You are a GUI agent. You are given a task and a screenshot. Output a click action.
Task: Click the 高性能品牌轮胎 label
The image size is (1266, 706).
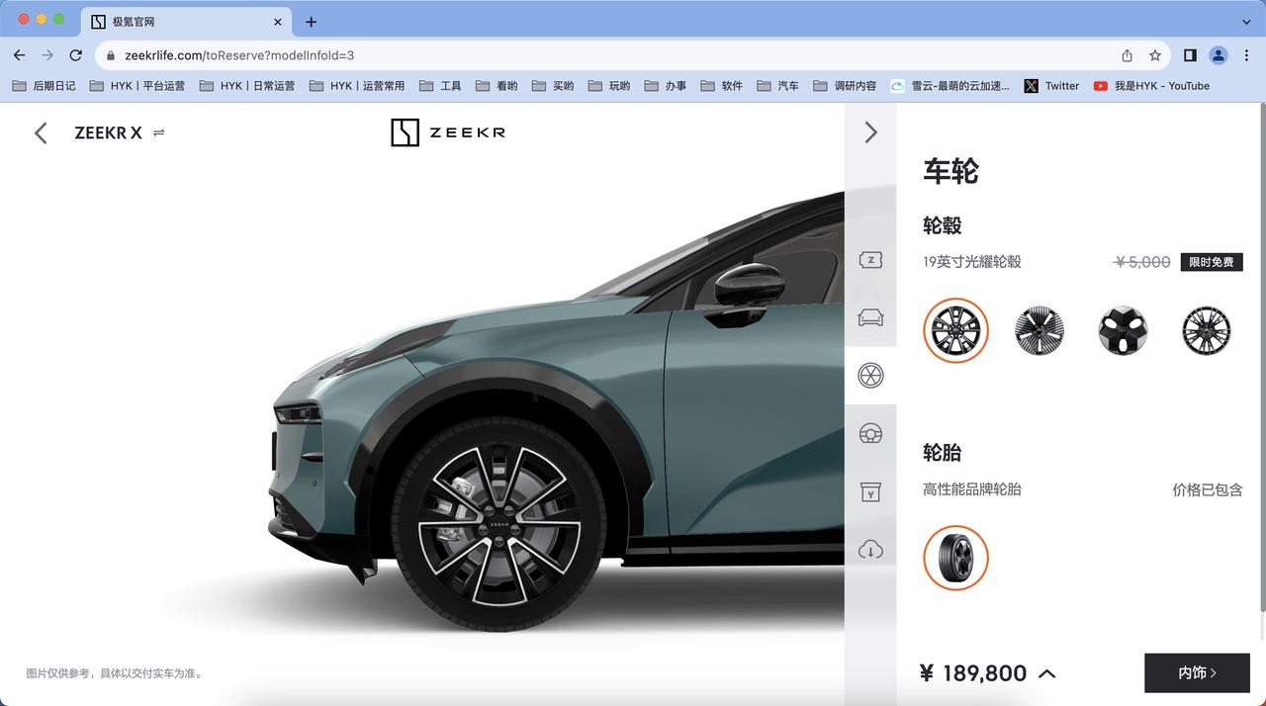(972, 489)
